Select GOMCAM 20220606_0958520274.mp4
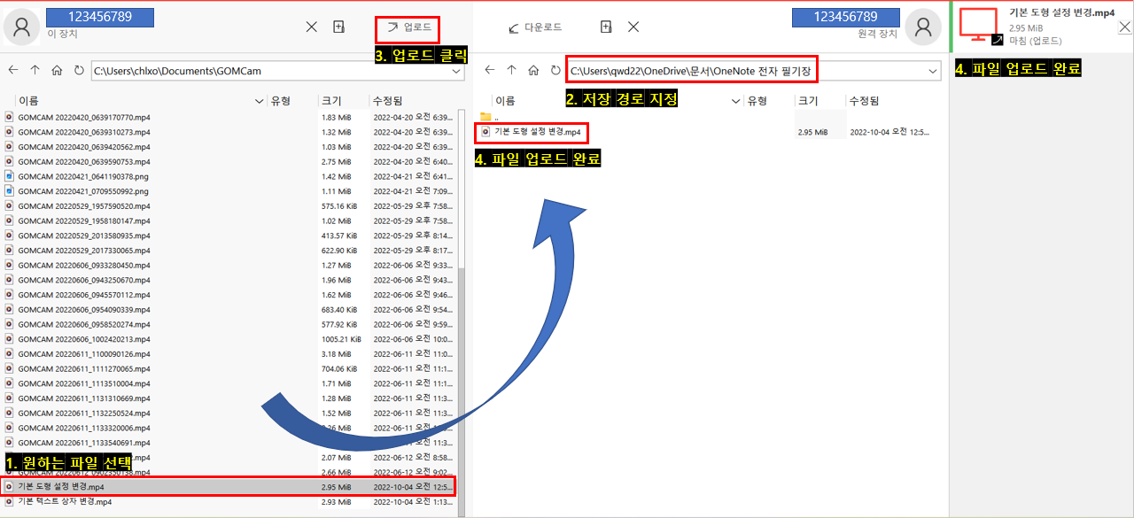This screenshot has height=518, width=1134. click(x=84, y=324)
